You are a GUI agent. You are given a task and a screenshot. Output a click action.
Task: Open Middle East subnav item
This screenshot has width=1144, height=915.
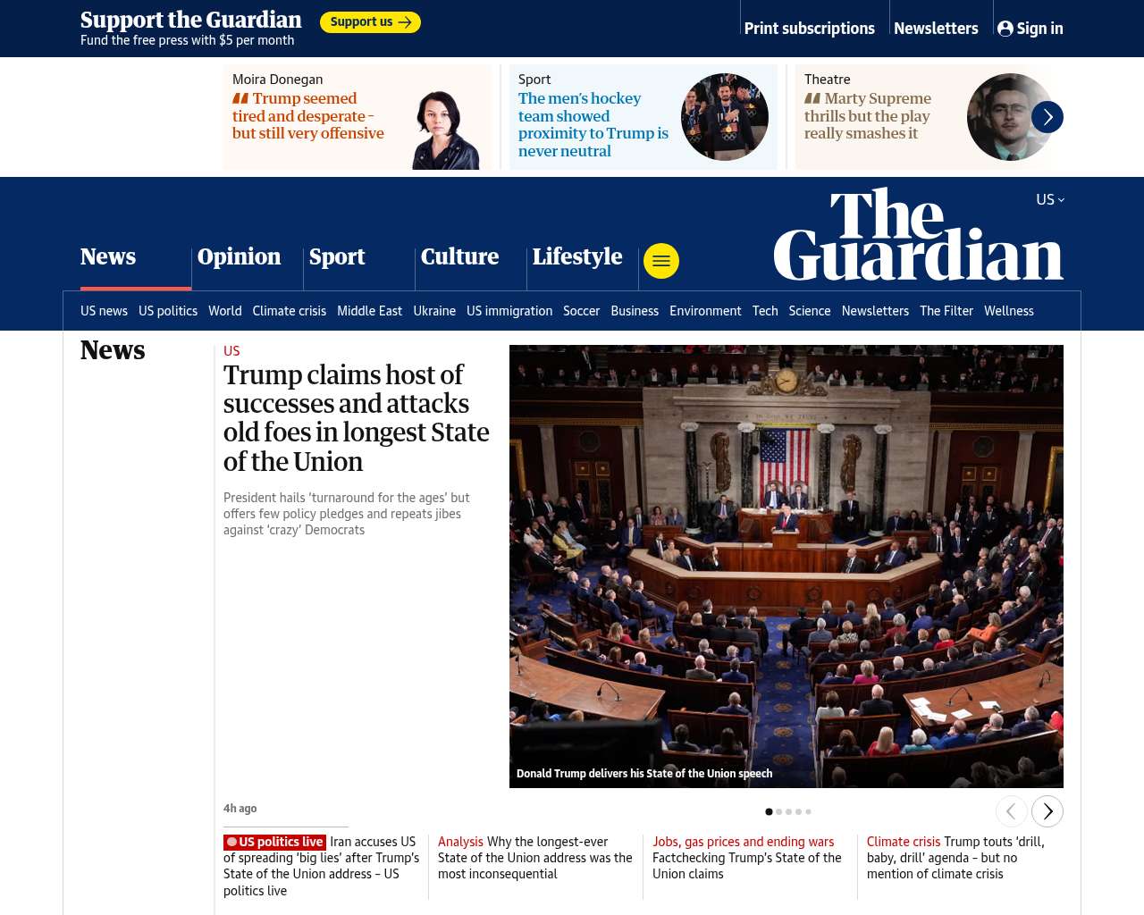coord(370,311)
